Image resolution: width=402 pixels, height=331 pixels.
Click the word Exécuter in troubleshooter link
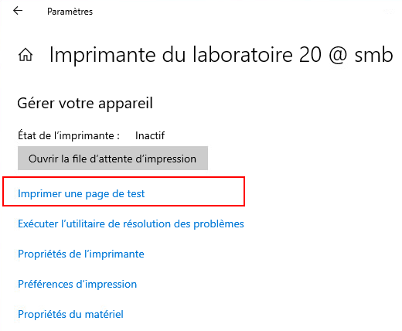38,224
